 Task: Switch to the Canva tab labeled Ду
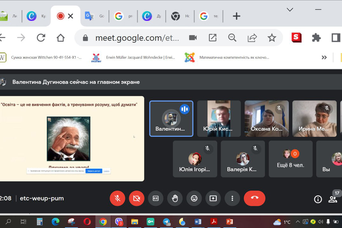(152, 16)
